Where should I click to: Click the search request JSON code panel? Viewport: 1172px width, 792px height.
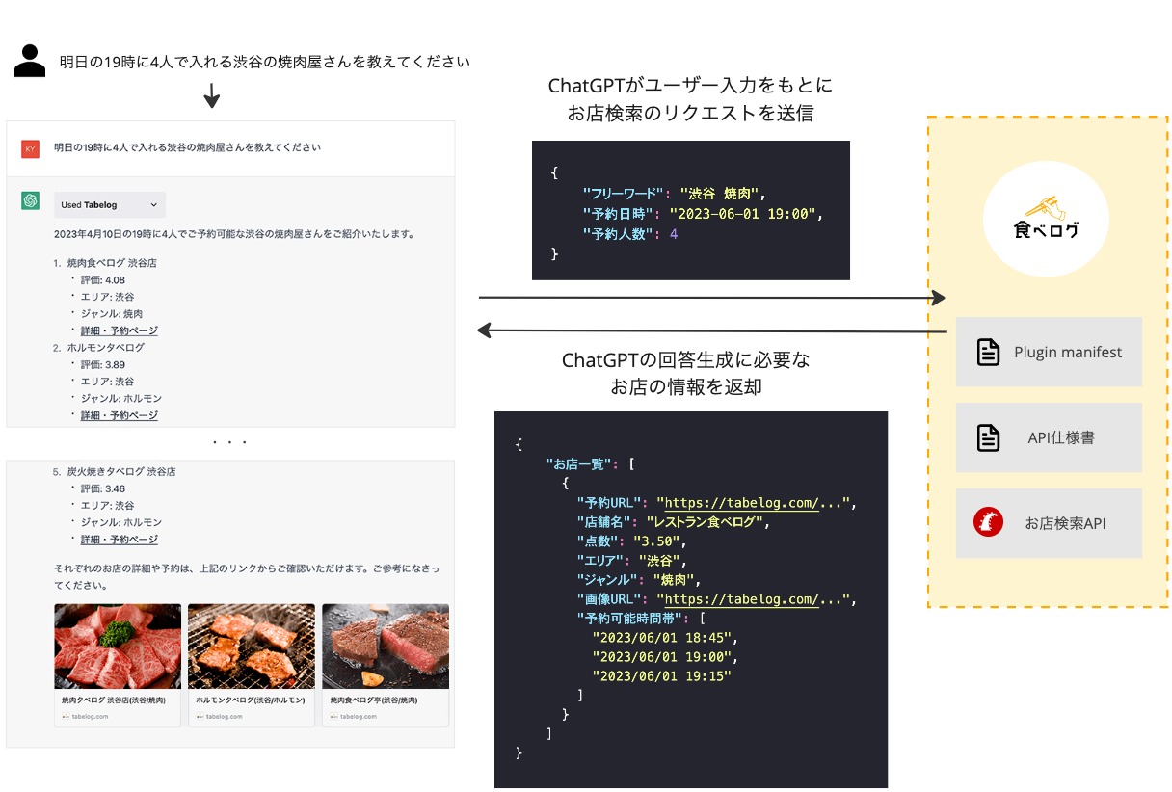coord(690,209)
